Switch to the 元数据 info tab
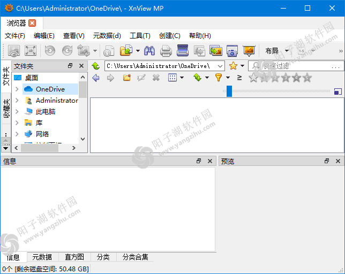 tap(42, 257)
